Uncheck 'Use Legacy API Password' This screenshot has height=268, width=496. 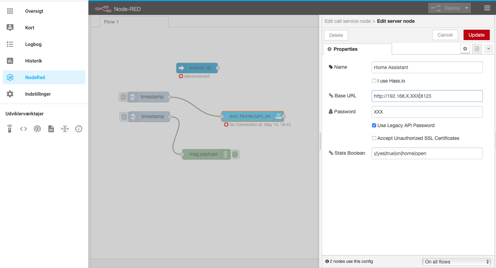(x=374, y=125)
